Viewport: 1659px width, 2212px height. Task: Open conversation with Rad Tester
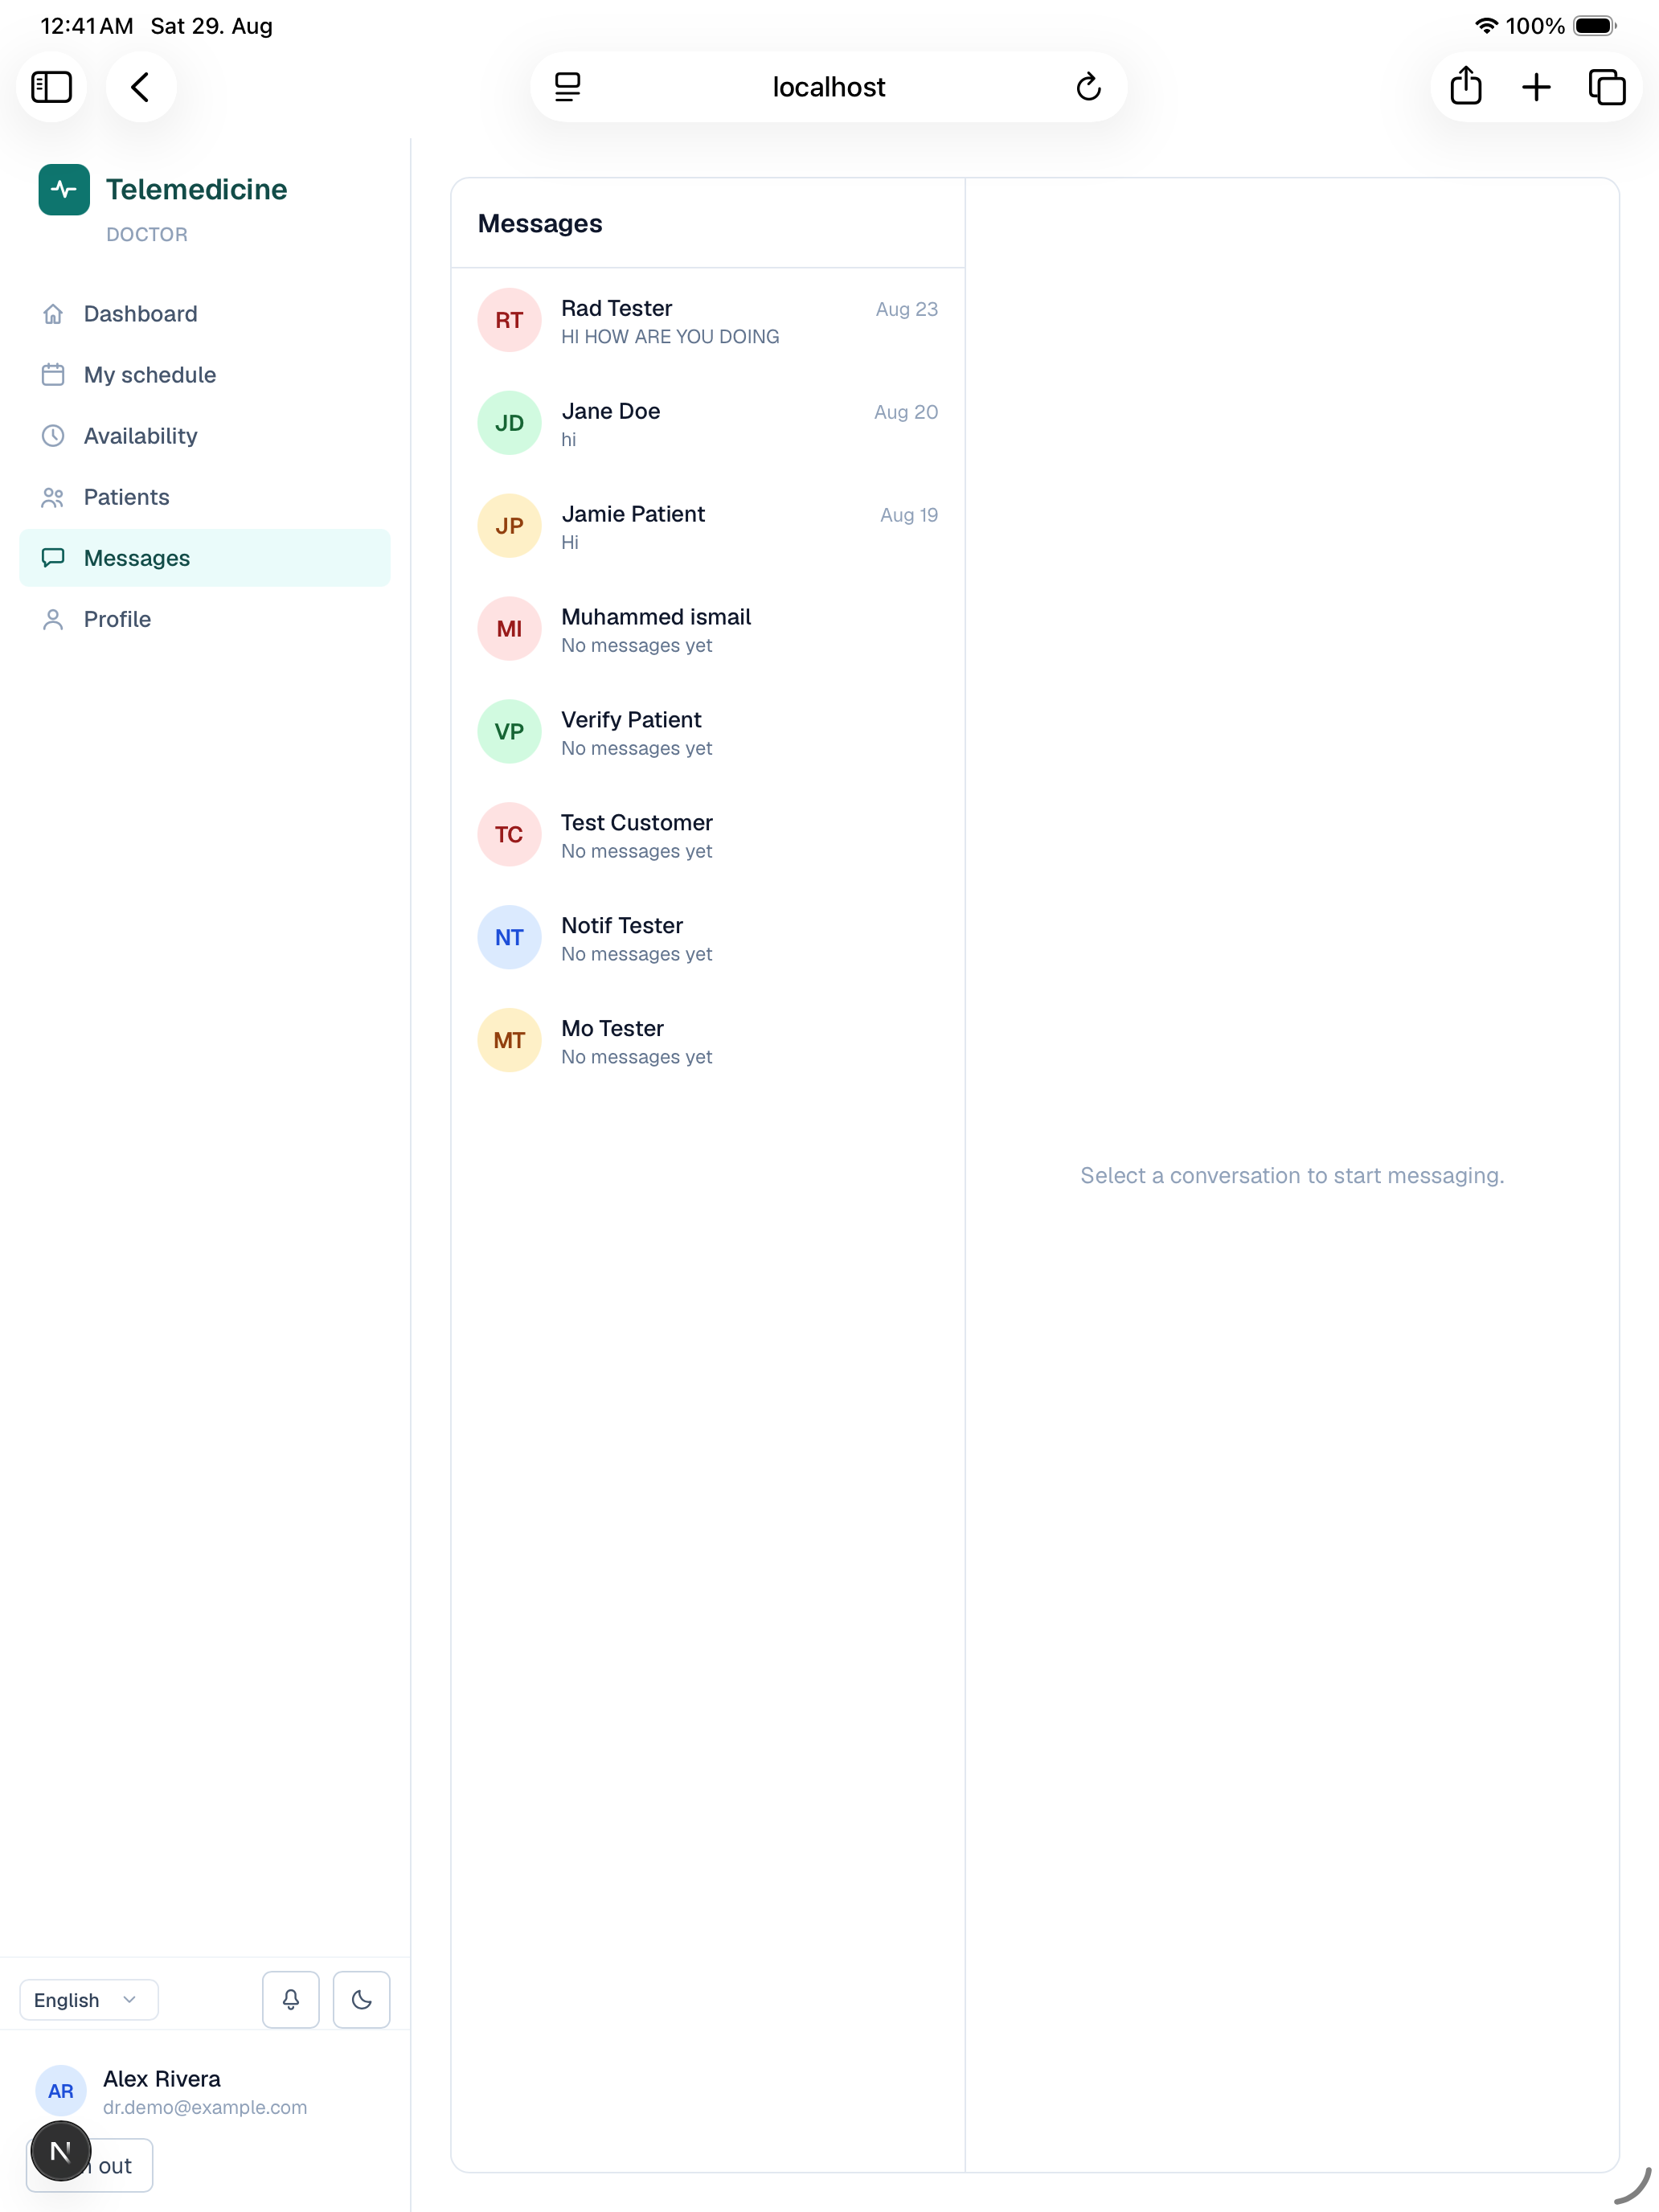pos(708,321)
